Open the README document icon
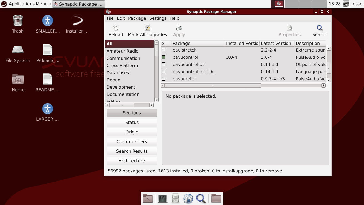The width and height of the screenshot is (364, 205). click(x=48, y=79)
